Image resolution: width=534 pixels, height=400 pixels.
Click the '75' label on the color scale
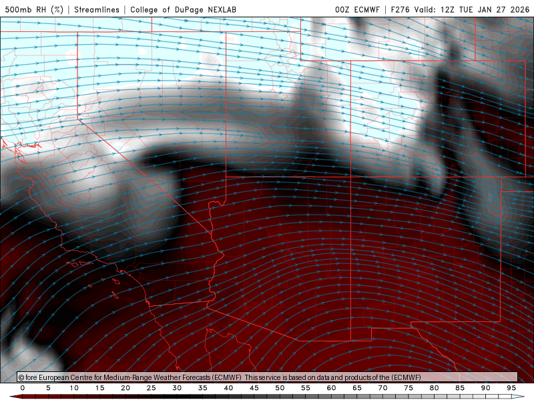409,388
